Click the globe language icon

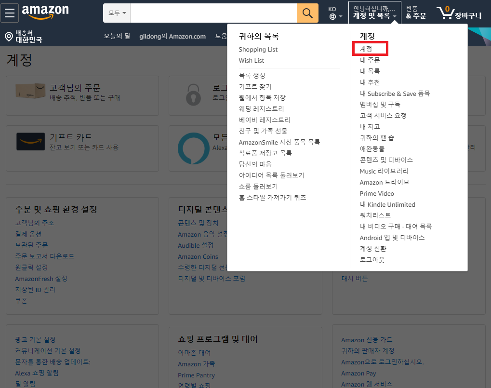click(332, 16)
